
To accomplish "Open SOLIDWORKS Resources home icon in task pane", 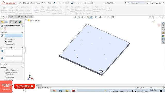I will pos(163,24).
